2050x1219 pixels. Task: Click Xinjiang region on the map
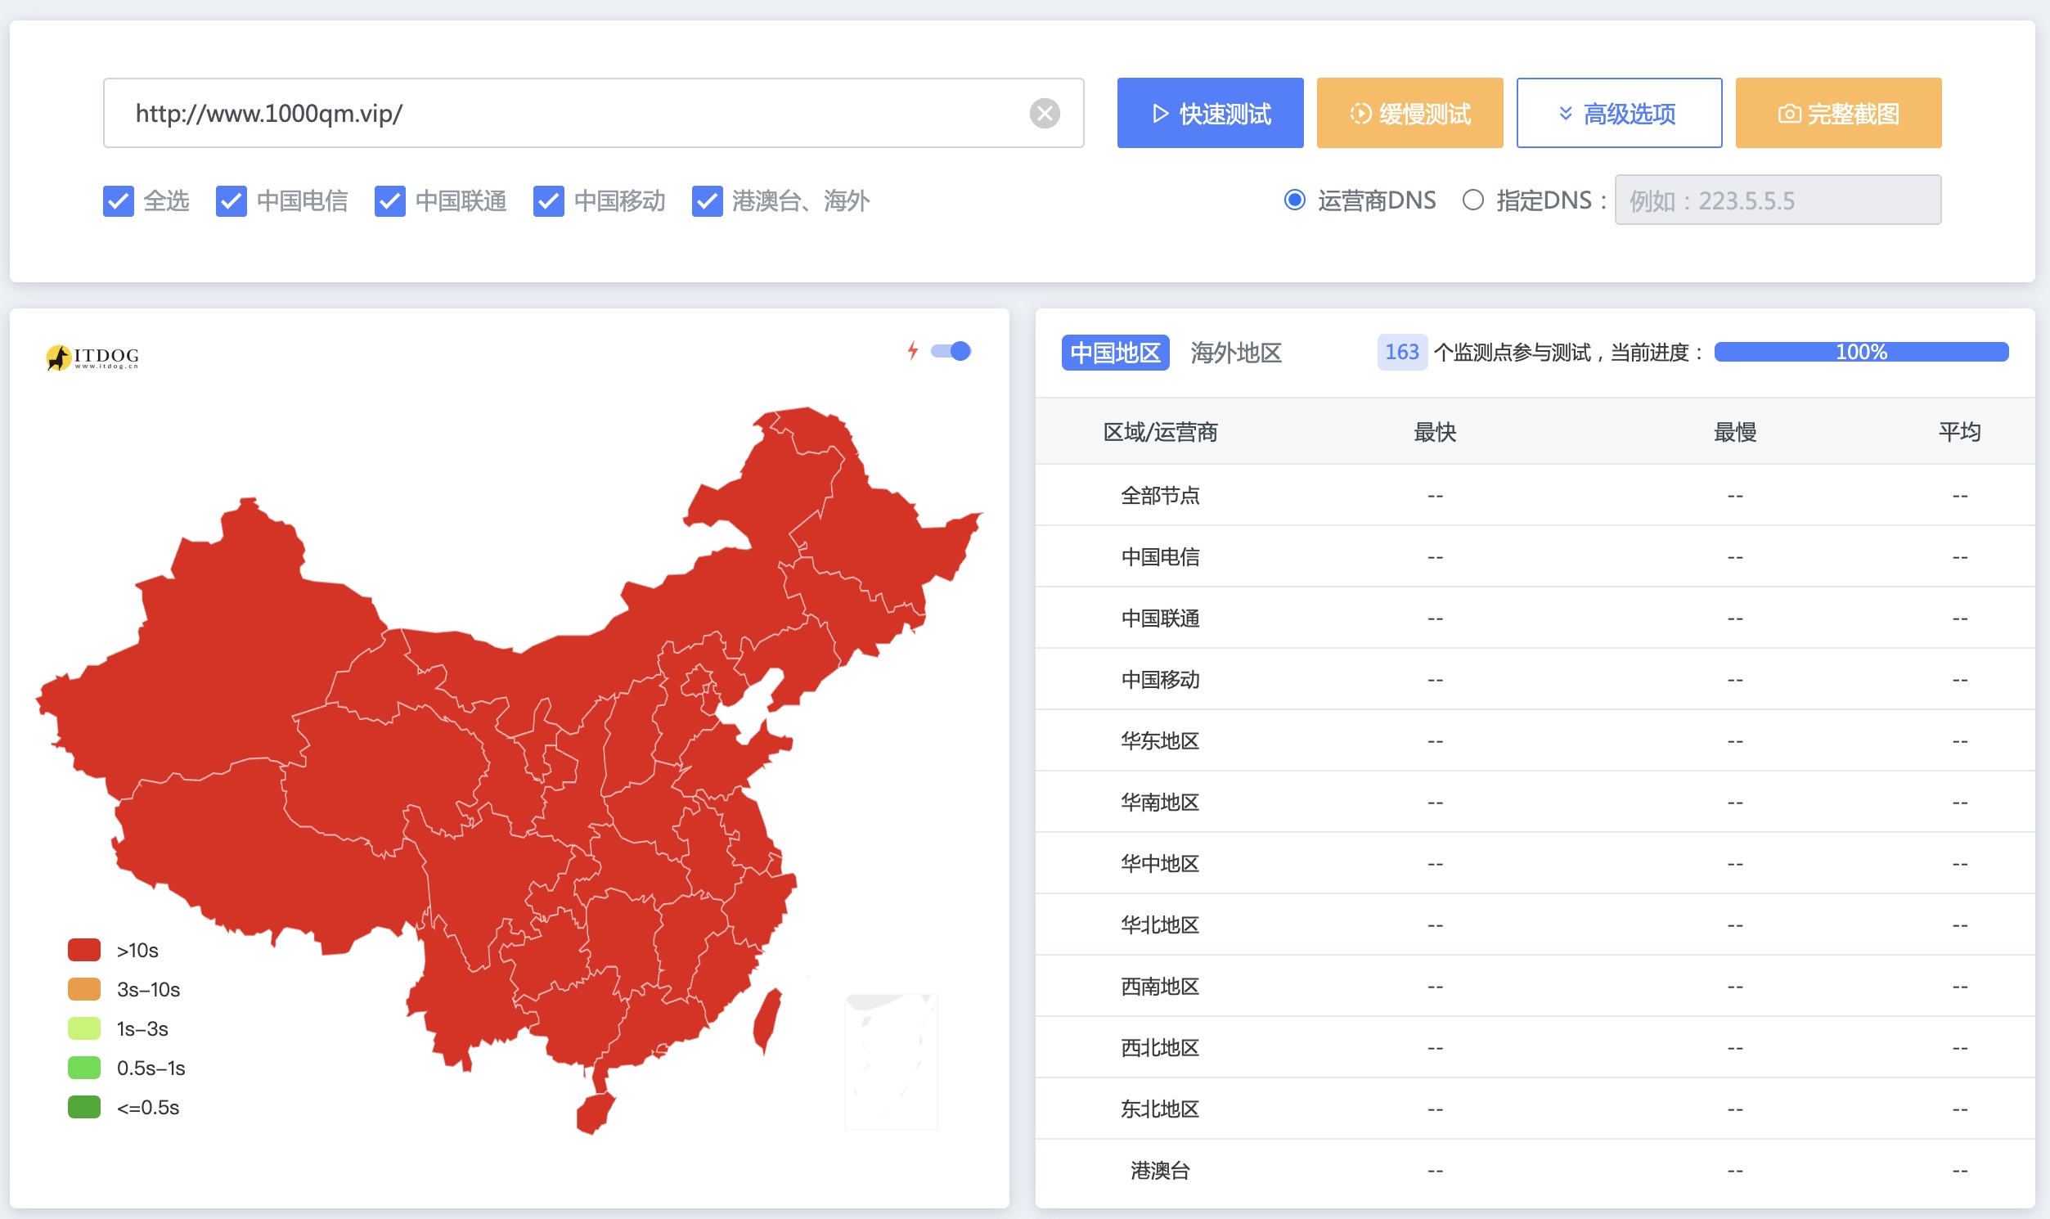pyautogui.click(x=214, y=649)
